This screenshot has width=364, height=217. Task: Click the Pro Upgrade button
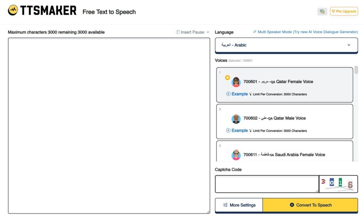click(344, 11)
